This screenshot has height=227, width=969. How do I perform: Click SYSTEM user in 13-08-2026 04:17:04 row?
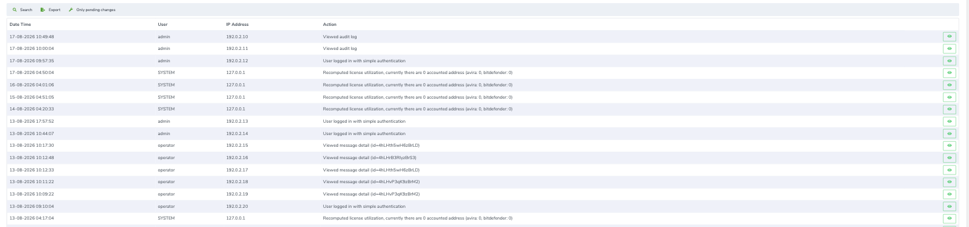click(166, 218)
